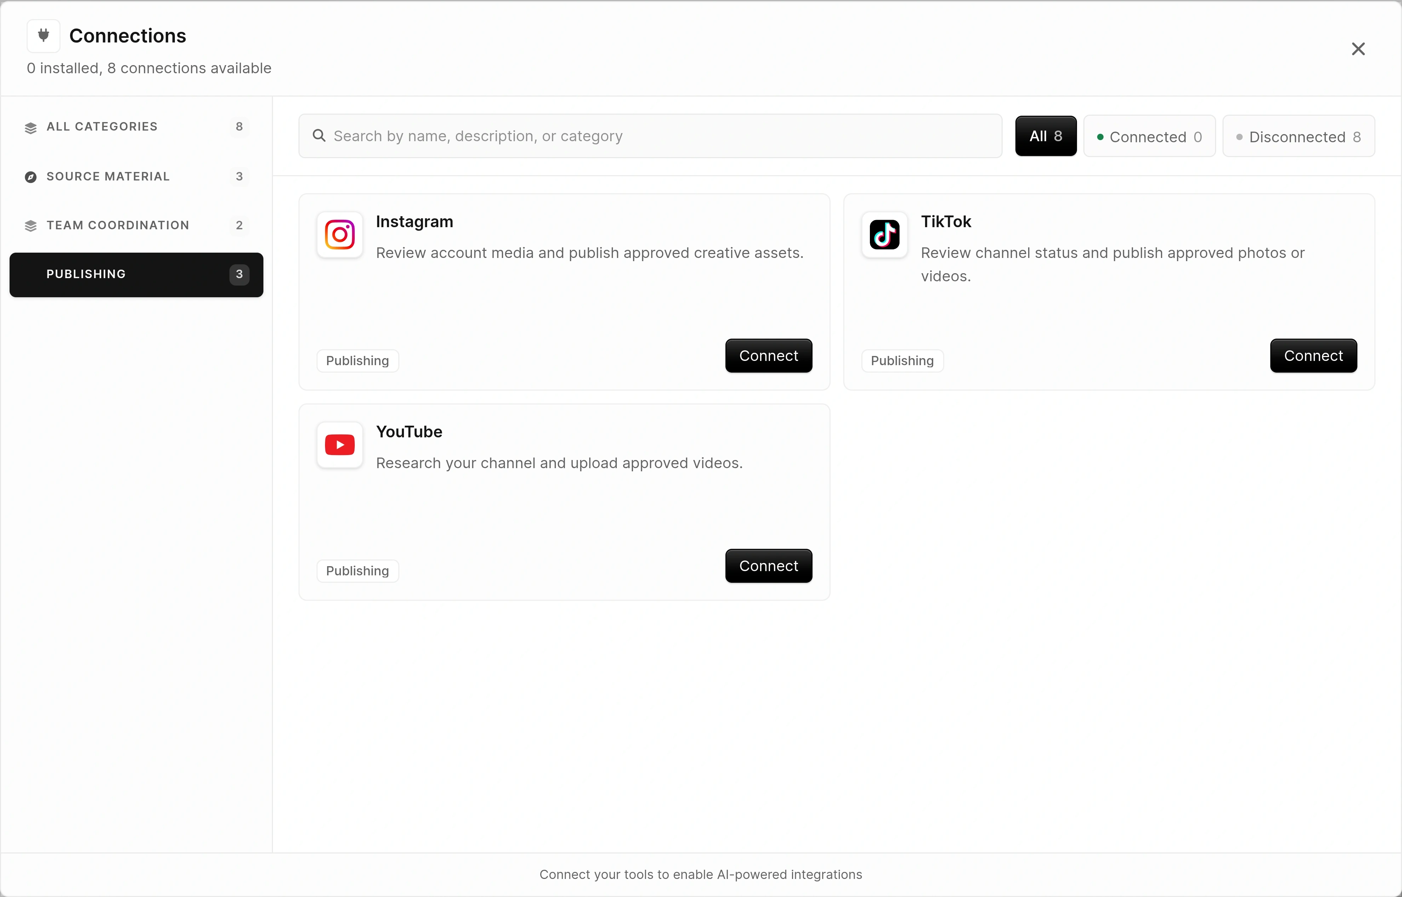Click the YouTube logo icon

pyautogui.click(x=340, y=445)
